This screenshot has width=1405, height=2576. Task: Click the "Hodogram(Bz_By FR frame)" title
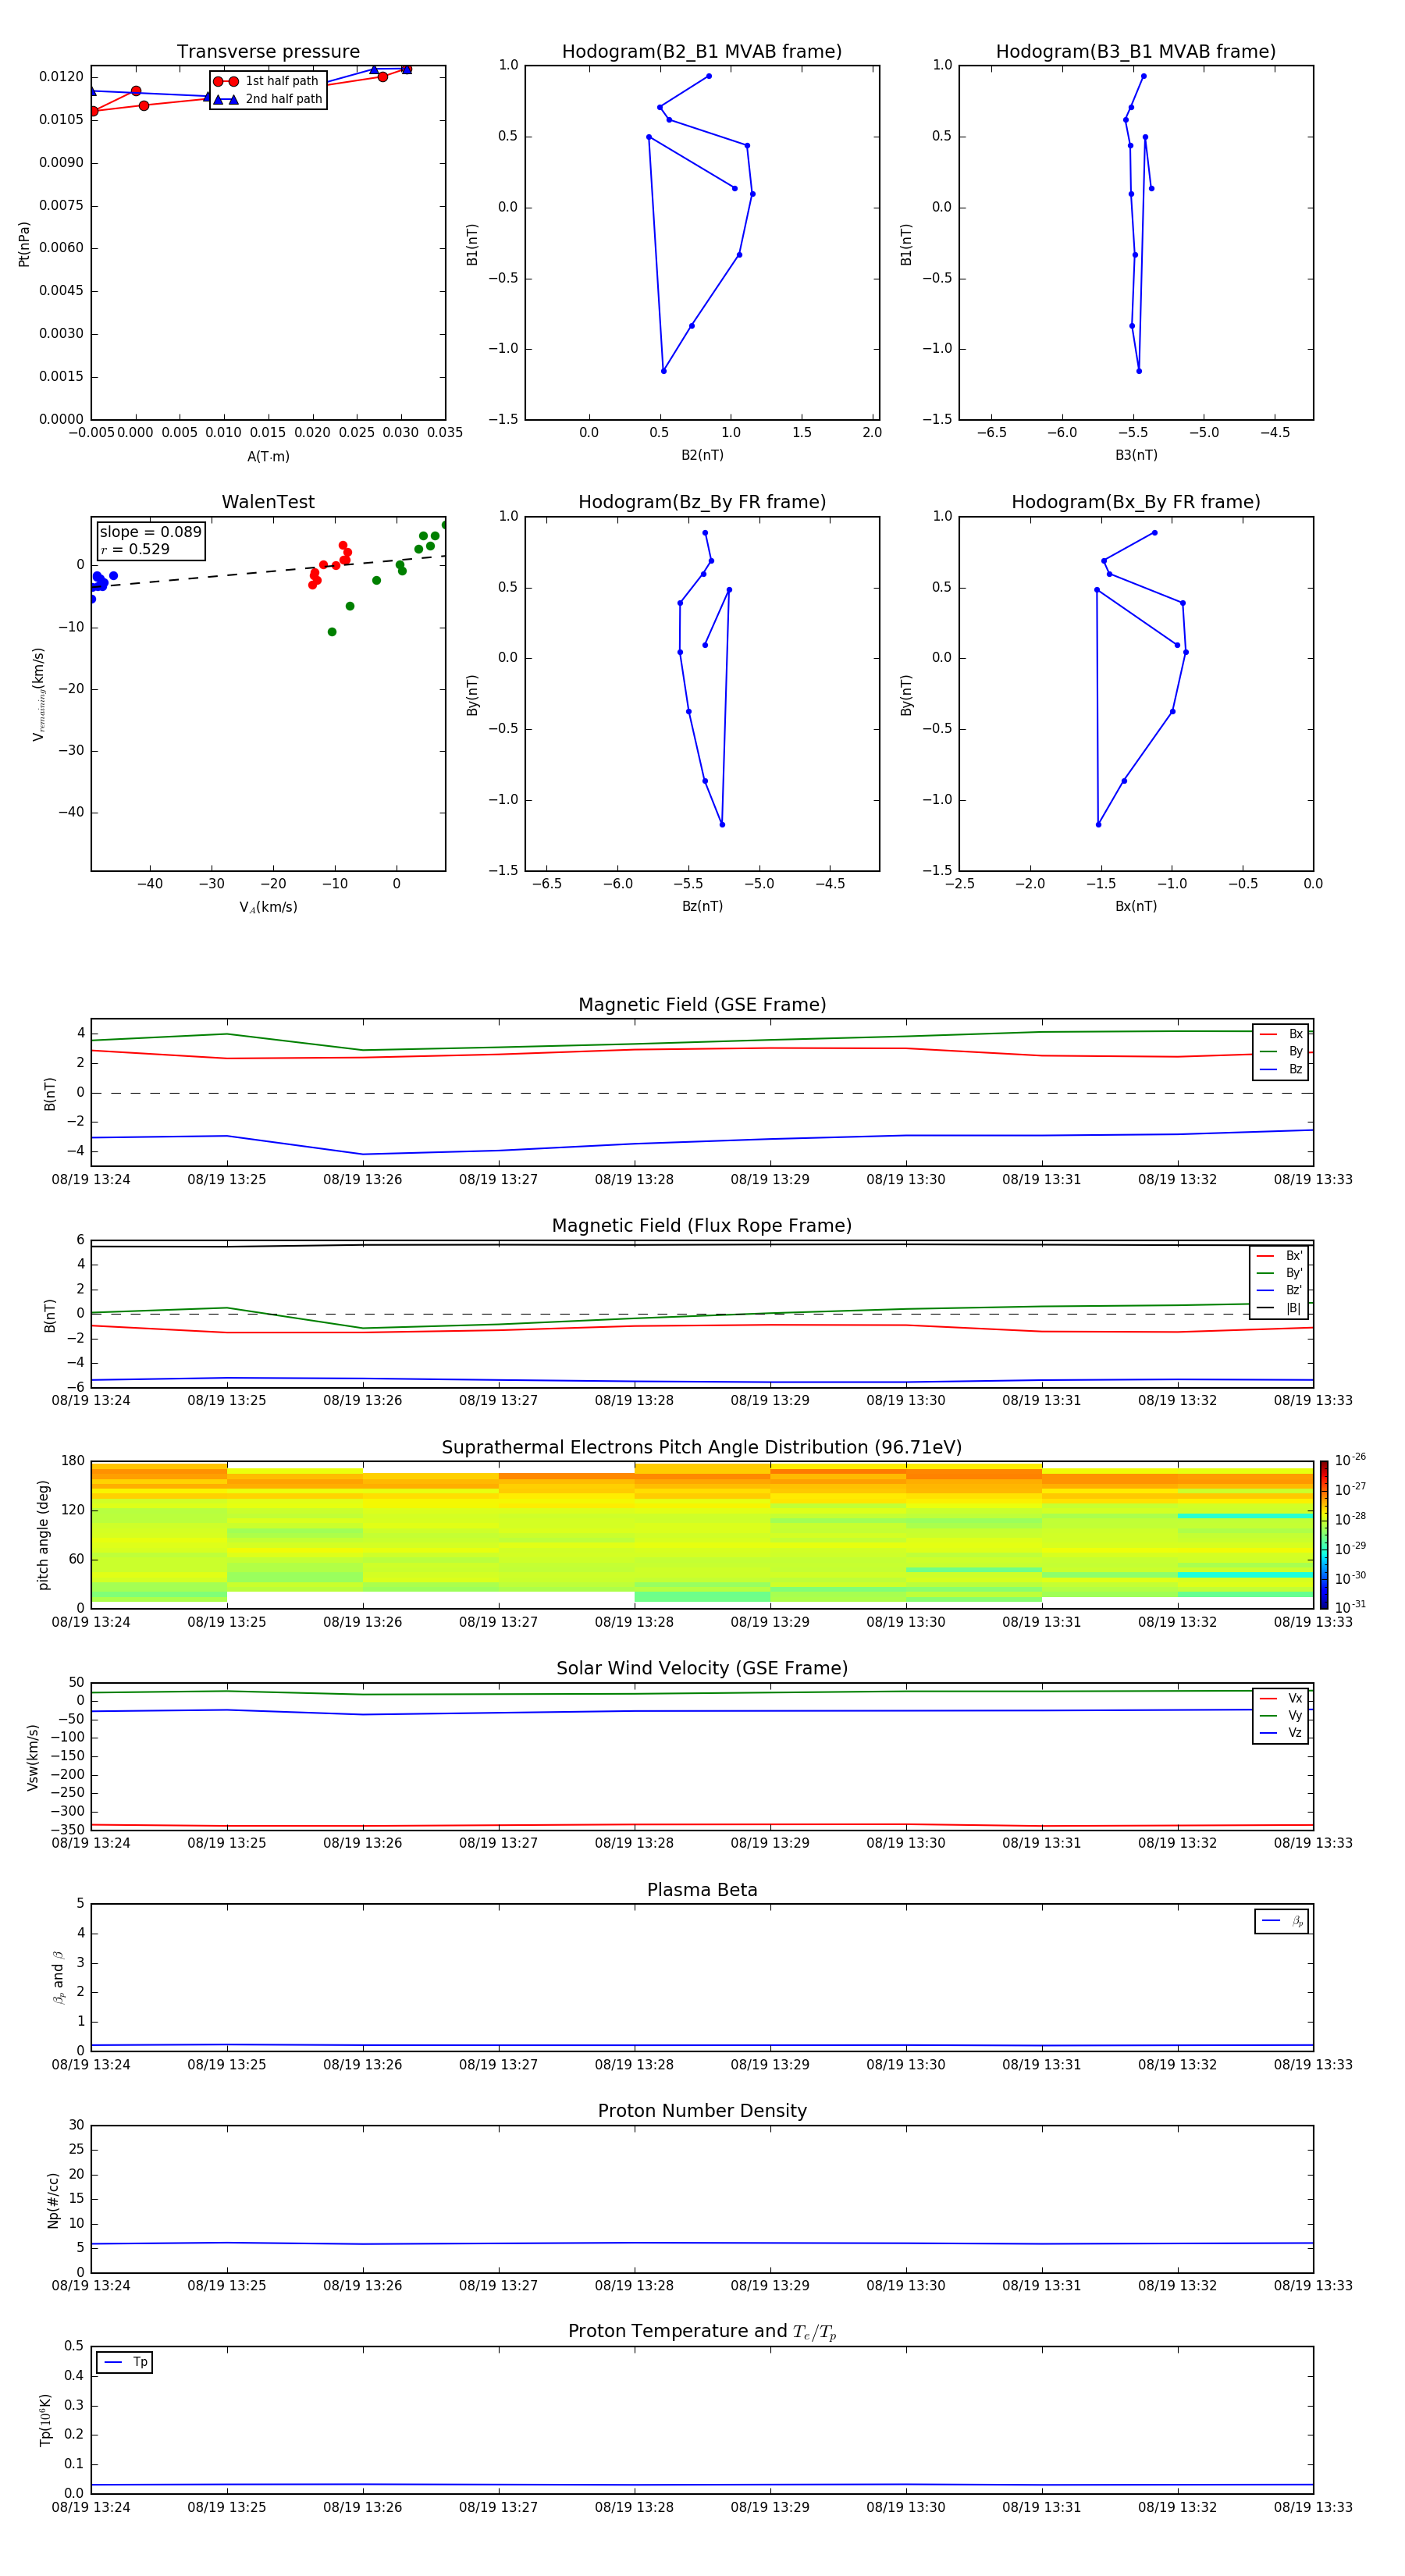pos(702,502)
